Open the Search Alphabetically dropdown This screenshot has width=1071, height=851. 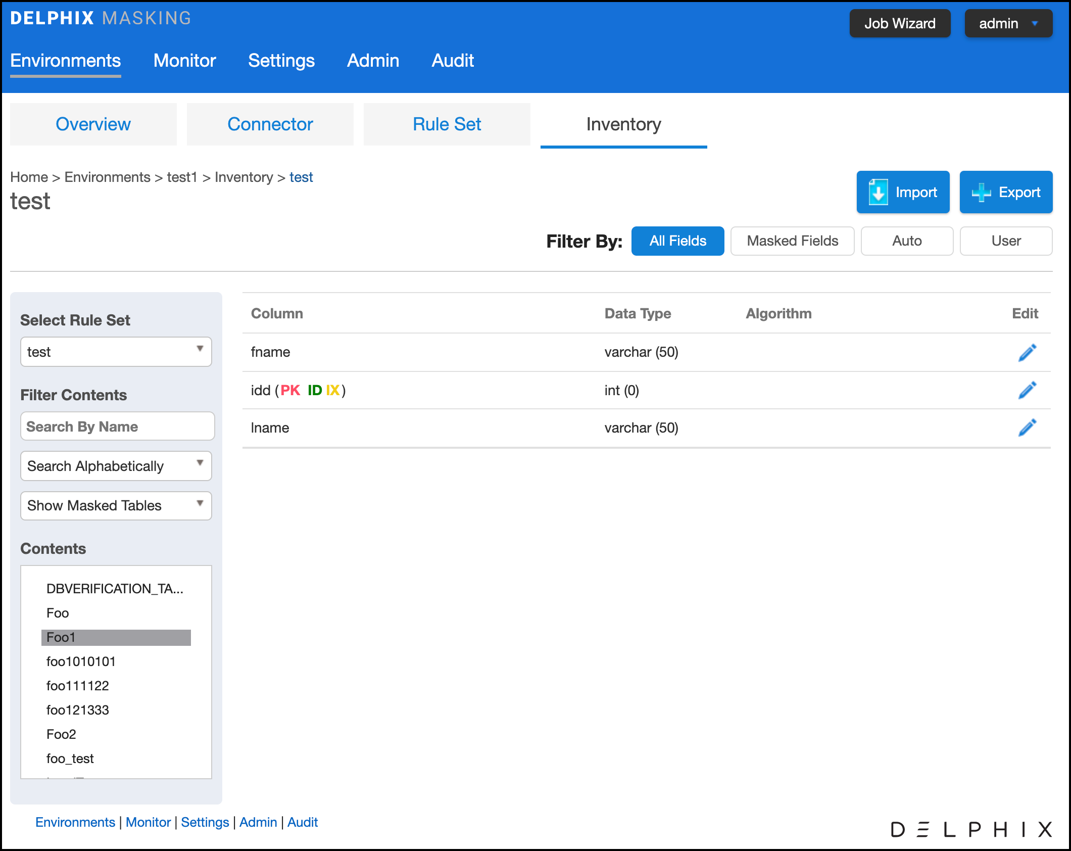[116, 466]
